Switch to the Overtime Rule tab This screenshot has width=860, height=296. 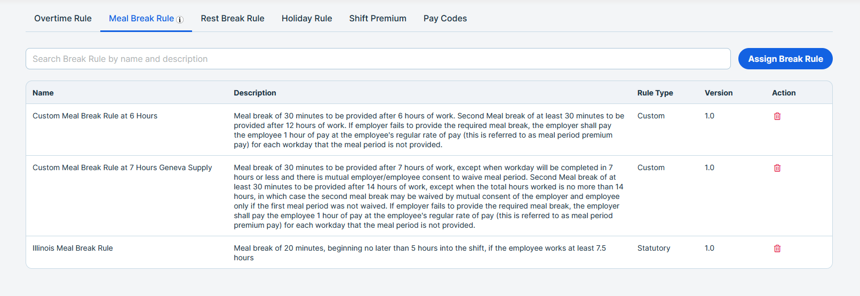(x=63, y=19)
